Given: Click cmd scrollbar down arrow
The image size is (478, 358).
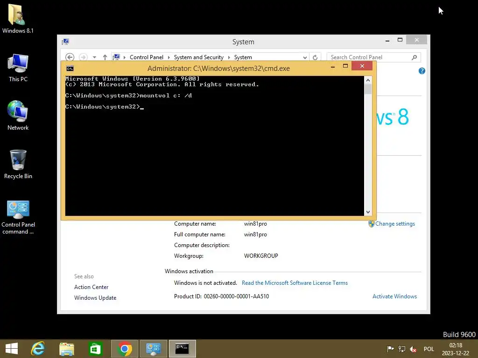Looking at the screenshot, I should tap(368, 212).
